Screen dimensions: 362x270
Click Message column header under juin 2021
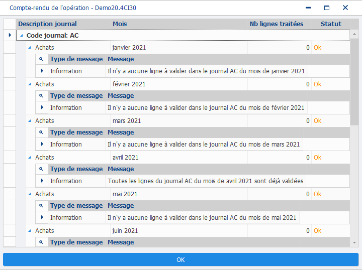click(203, 242)
